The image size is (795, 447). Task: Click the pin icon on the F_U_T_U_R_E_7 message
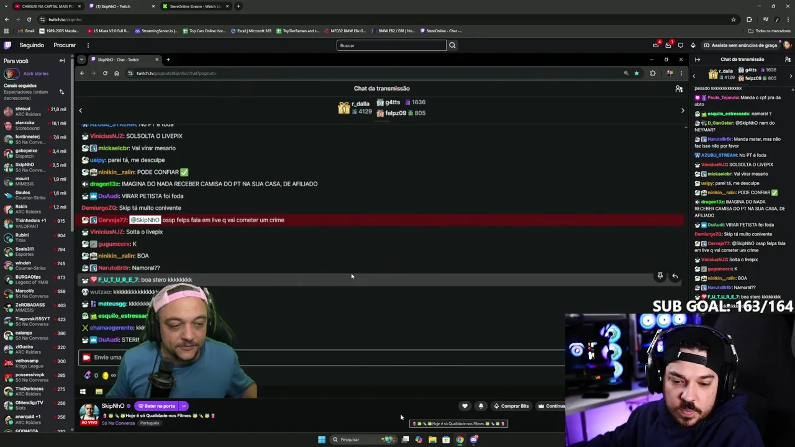(x=660, y=276)
